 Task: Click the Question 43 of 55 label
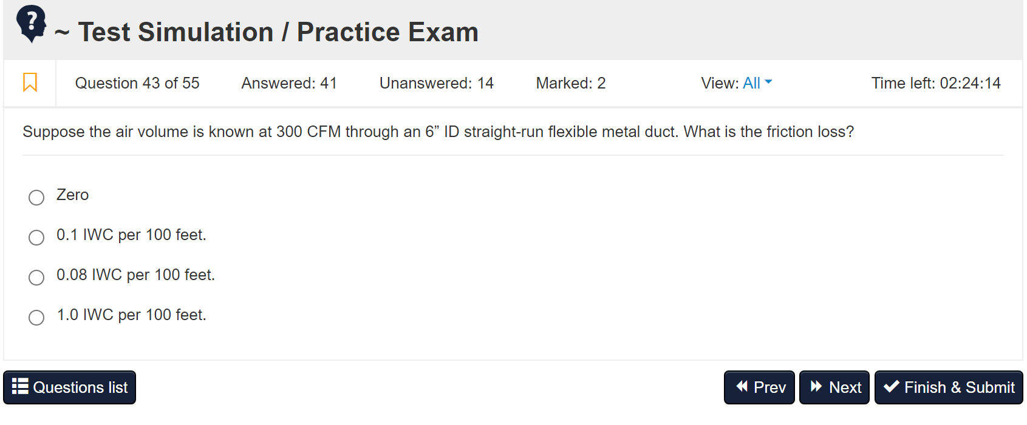137,83
